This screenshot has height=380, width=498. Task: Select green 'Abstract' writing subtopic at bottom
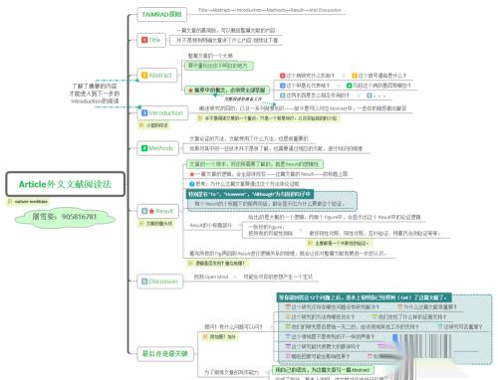tap(323, 370)
